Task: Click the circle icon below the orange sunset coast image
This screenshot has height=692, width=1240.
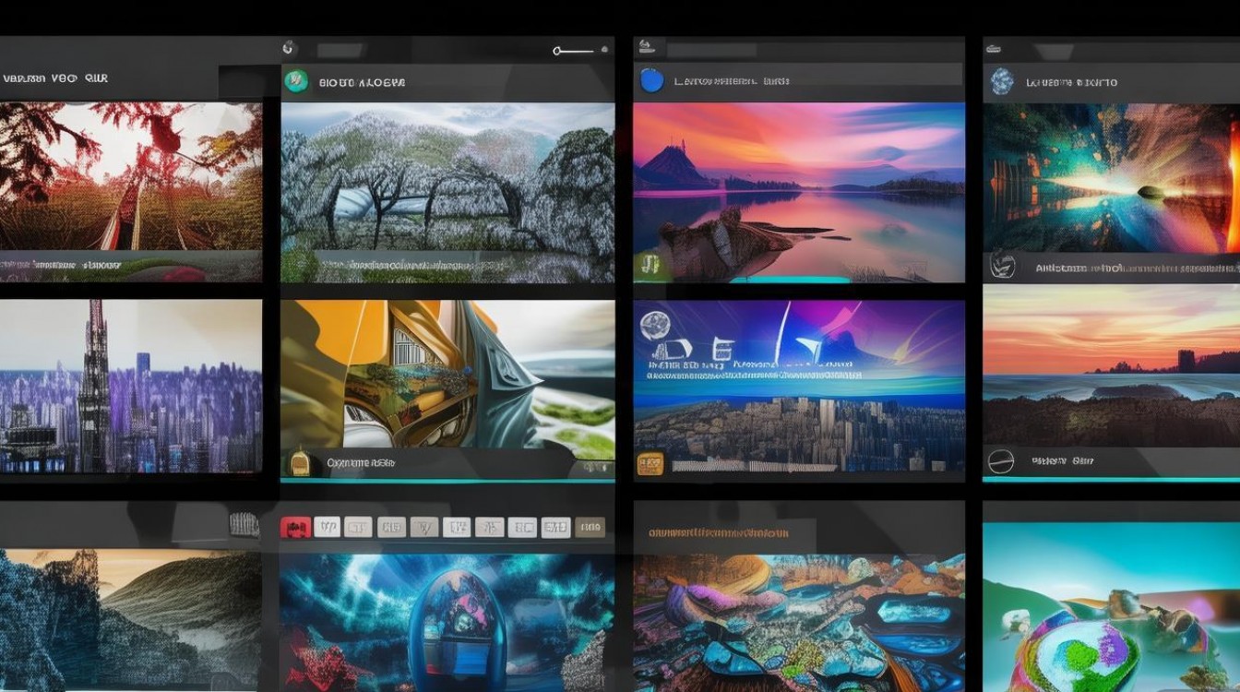Action: (x=1000, y=460)
